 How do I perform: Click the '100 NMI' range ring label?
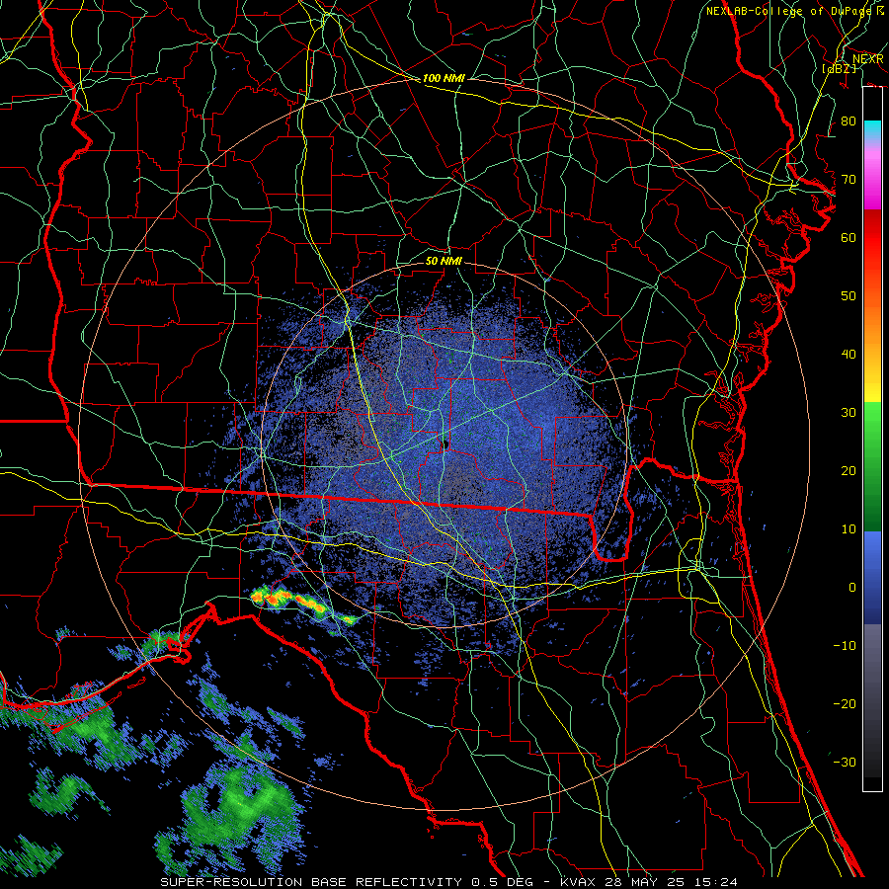444,78
